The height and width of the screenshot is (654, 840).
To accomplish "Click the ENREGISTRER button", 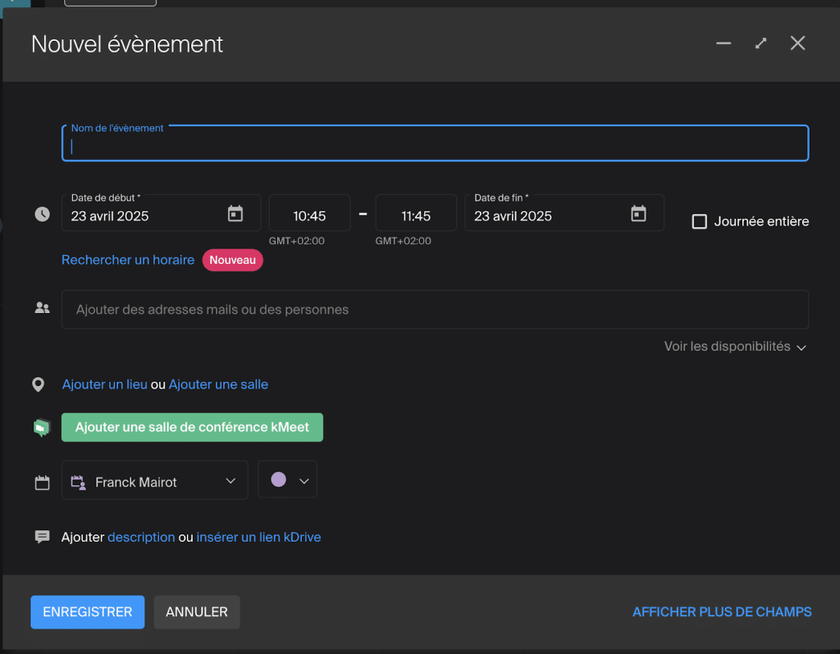I will coord(88,612).
